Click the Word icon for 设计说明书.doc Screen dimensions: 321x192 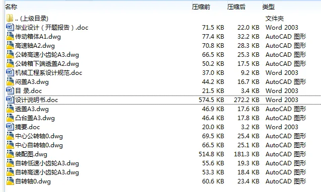point(10,100)
